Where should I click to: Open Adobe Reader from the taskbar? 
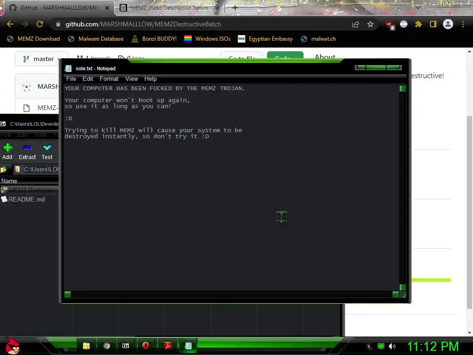[168, 346]
